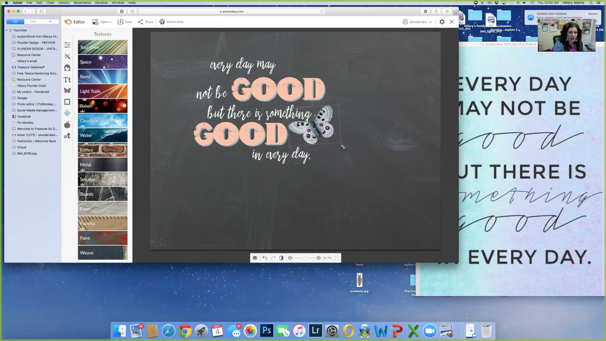Collapse the Favorites bookmarks folder
Screen dimensions: 606x341
tap(7, 30)
